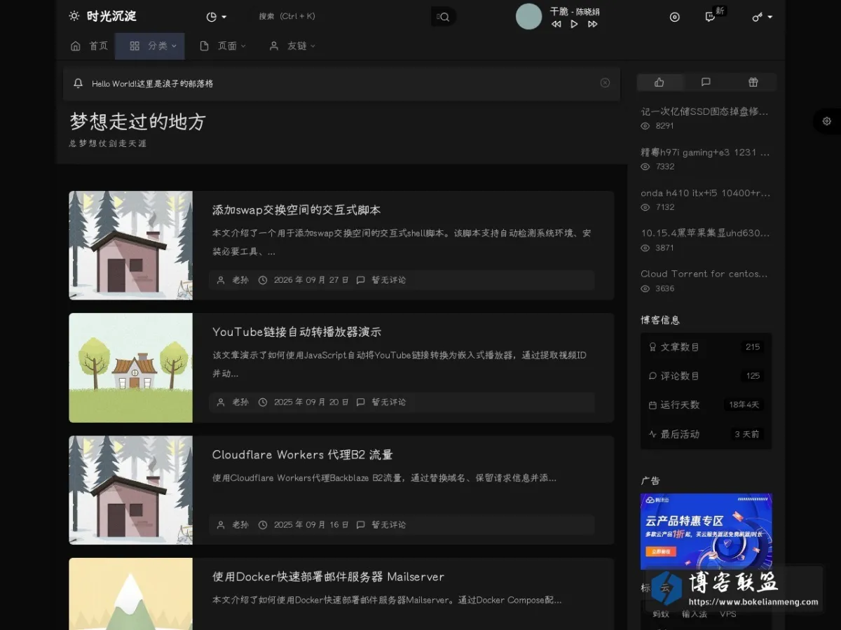The height and width of the screenshot is (630, 841).
Task: Open sidebar post onda h410 itx+i5 10400
Action: point(705,192)
